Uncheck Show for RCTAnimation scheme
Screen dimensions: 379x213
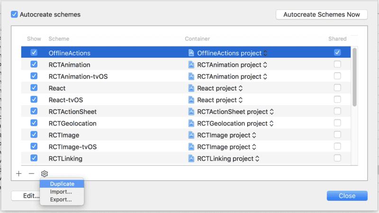[34, 64]
